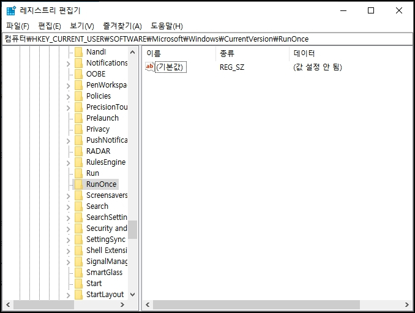This screenshot has width=415, height=313.
Task: Click values pane scroll left arrow
Action: point(148,305)
